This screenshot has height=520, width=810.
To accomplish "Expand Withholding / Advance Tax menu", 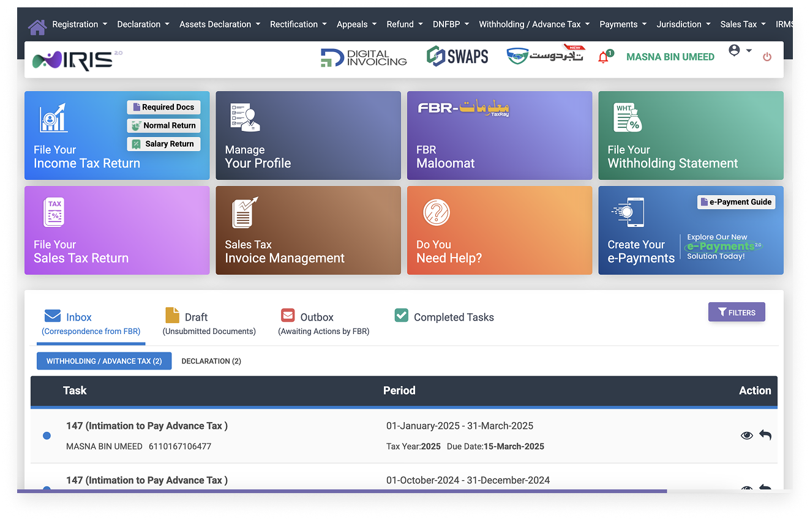I will [534, 24].
